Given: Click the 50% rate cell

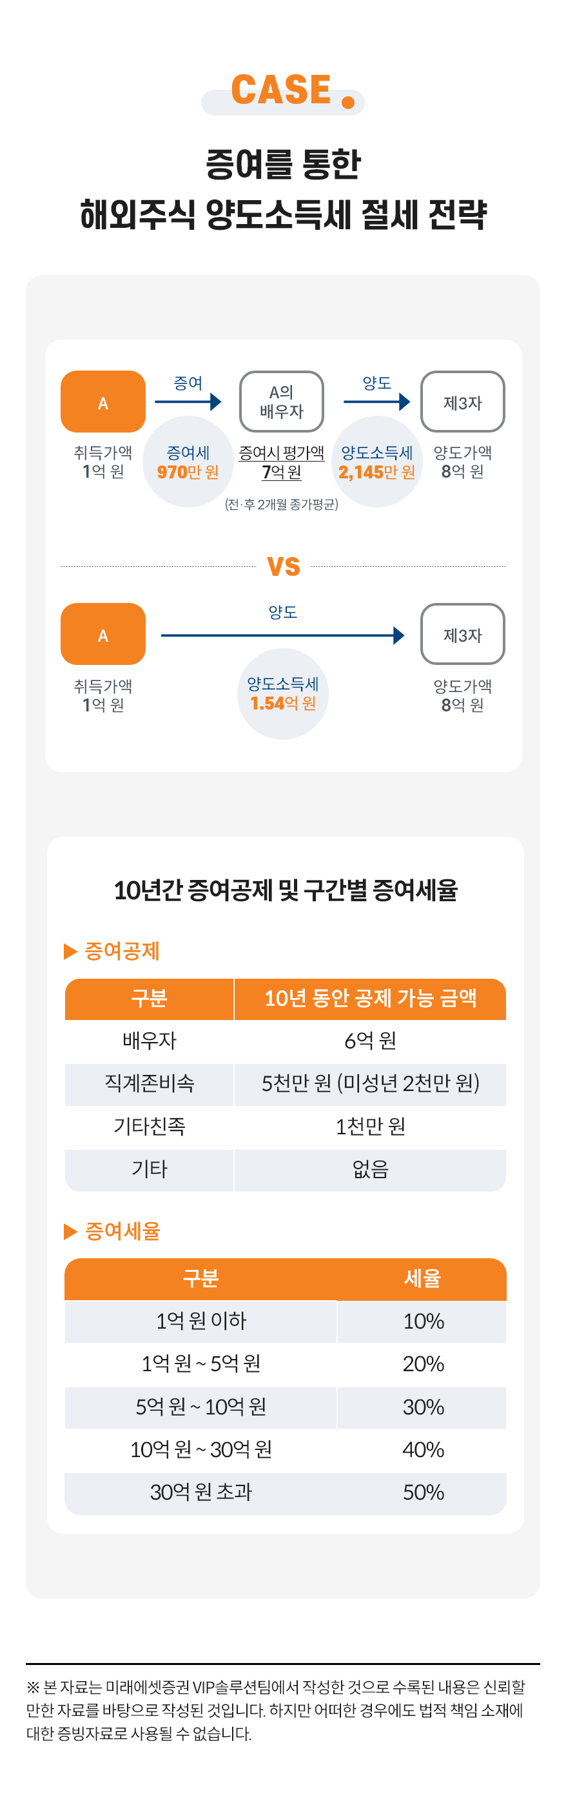Looking at the screenshot, I should [422, 1493].
